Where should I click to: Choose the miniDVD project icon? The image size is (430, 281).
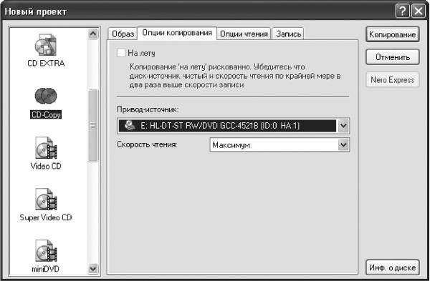46,251
